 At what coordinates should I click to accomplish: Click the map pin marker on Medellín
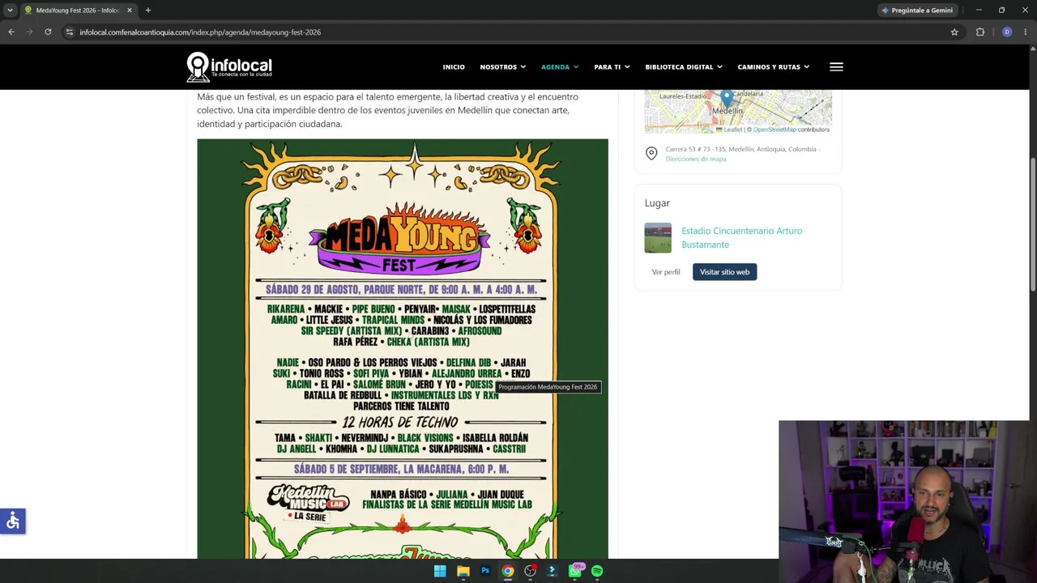[727, 99]
